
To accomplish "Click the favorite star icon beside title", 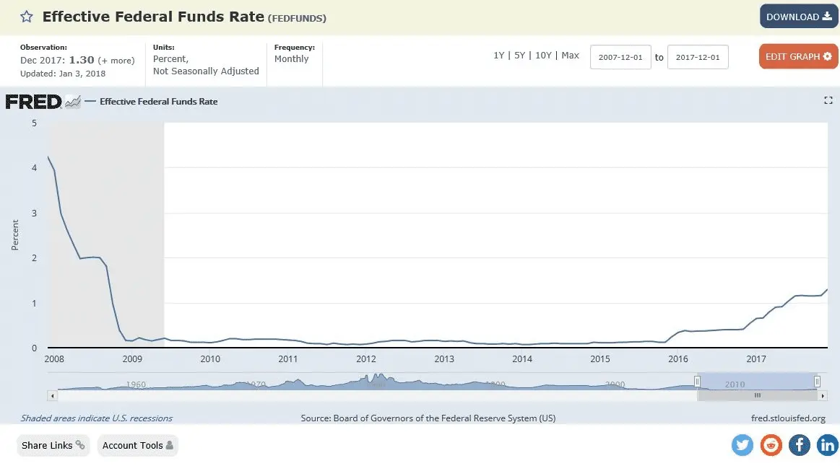I will point(26,17).
